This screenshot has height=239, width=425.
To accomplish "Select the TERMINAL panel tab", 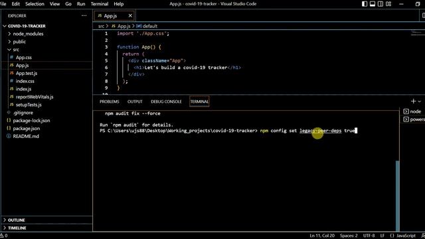I will click(199, 102).
